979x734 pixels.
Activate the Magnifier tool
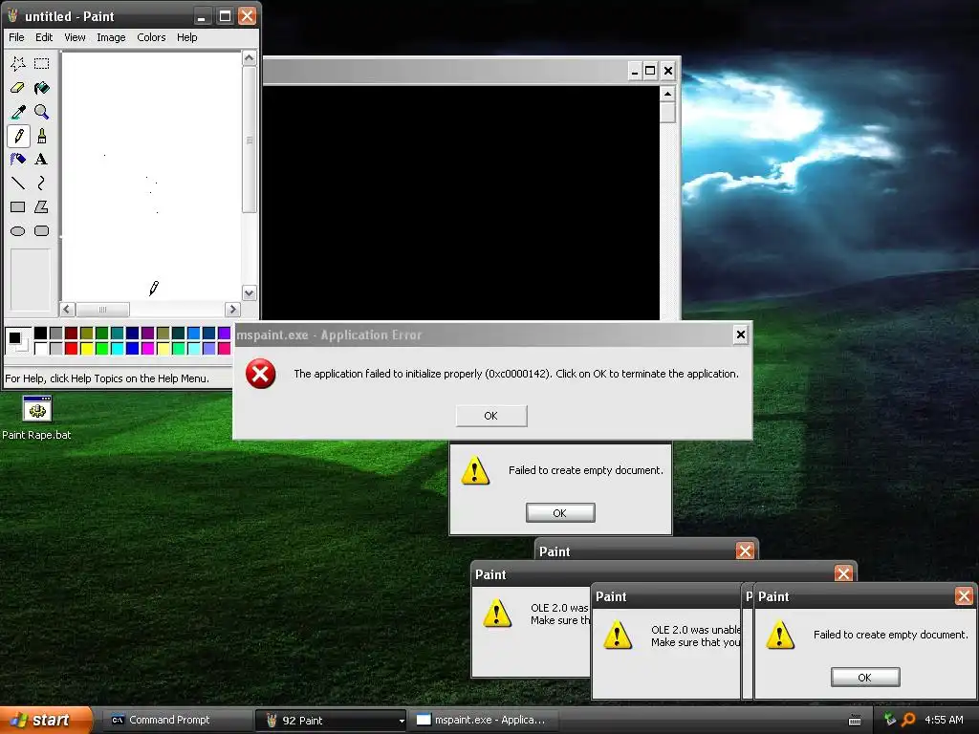coord(41,112)
